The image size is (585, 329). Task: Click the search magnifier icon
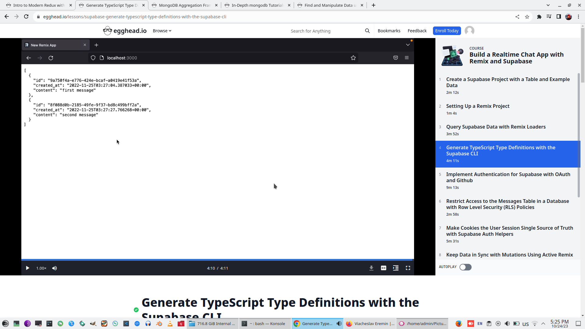click(x=367, y=31)
